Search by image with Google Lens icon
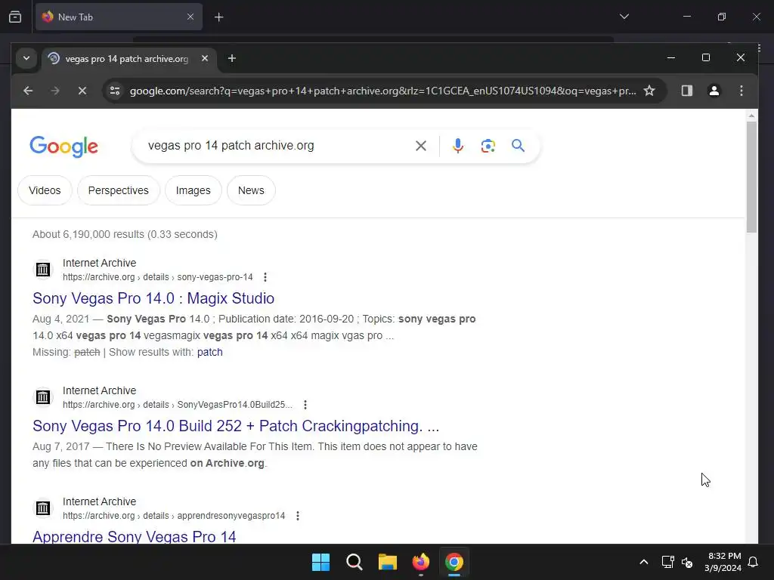The image size is (774, 580). 488,146
